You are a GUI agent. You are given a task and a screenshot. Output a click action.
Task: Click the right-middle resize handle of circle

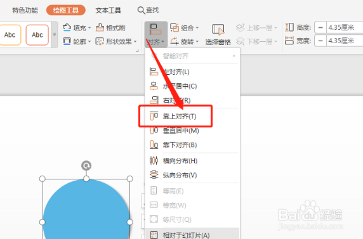130,222
